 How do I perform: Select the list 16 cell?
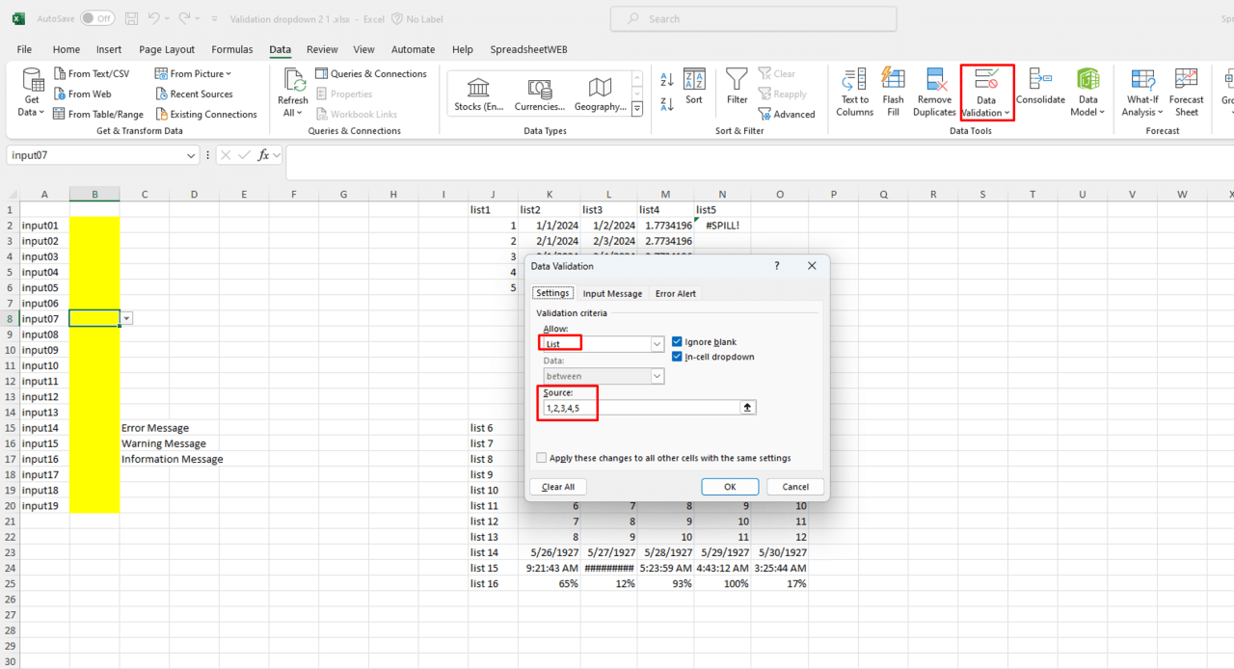pos(493,583)
